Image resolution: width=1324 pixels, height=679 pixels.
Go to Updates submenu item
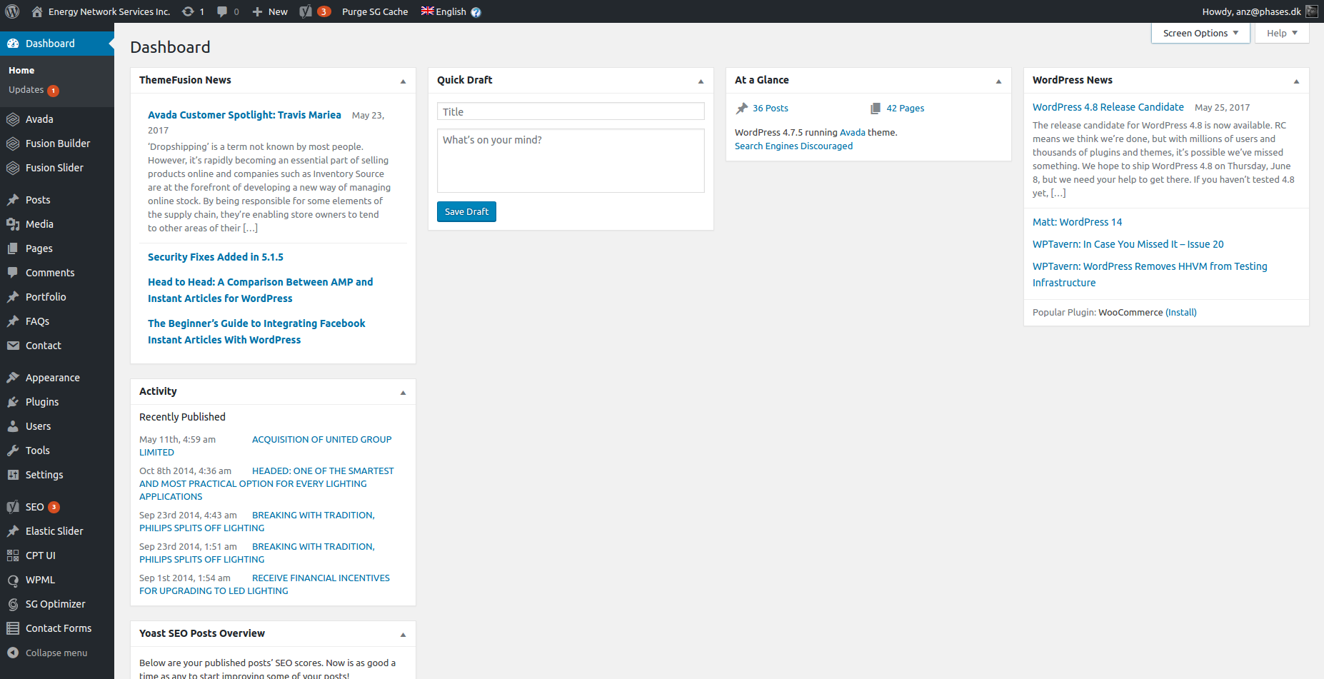tap(34, 90)
